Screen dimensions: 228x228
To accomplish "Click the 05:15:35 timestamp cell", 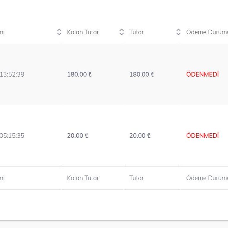I will (12, 136).
